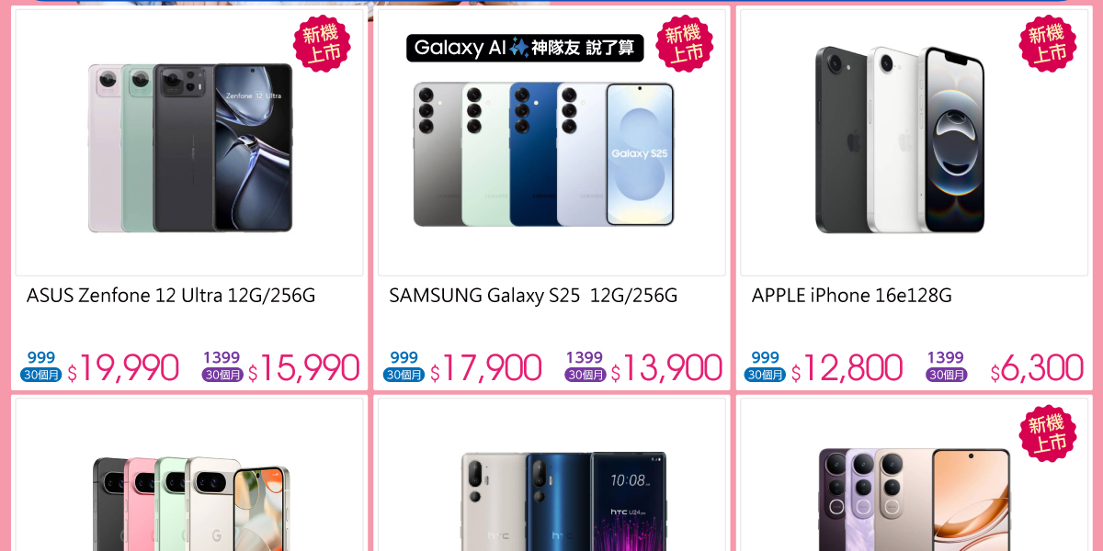
Task: Click the 新機上市 badge on the iPhone card
Action: (1048, 44)
